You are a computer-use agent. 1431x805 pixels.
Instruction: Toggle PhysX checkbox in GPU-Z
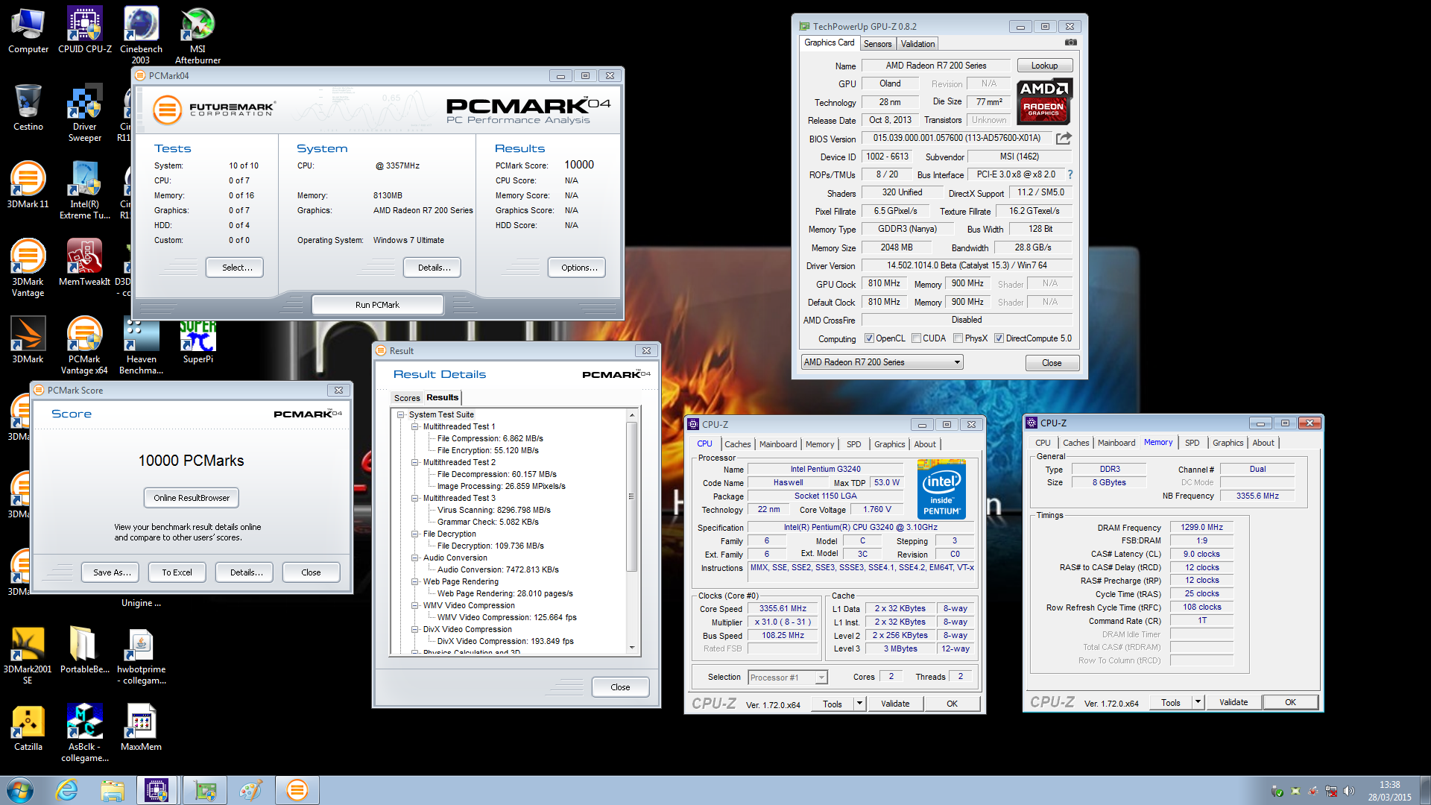point(958,338)
